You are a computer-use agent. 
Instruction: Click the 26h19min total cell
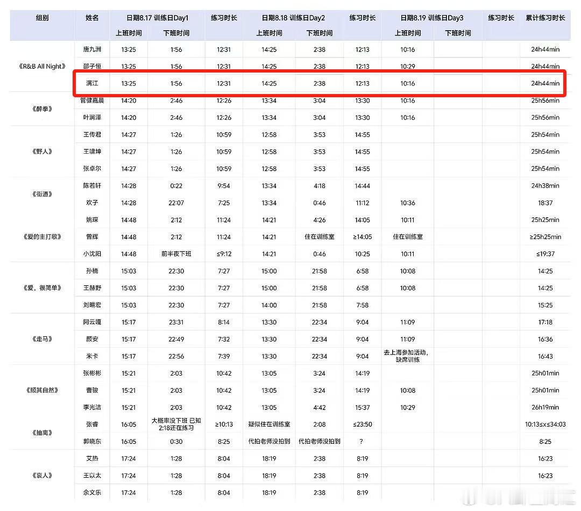tap(545, 407)
